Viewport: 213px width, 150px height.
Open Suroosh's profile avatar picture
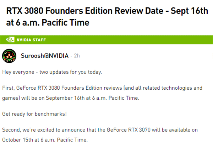pos(9,56)
